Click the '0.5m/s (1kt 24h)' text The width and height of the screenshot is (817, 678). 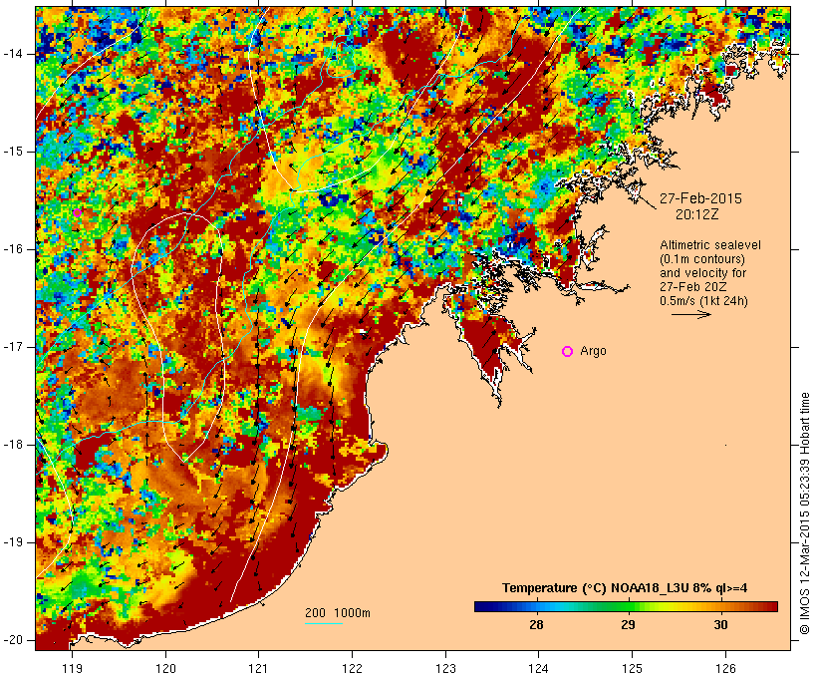[x=704, y=301]
